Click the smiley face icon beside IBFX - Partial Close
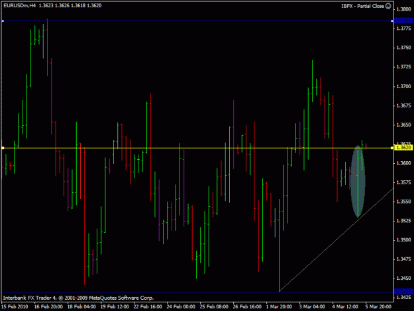Viewport: 414px width, 311px height. (x=388, y=6)
